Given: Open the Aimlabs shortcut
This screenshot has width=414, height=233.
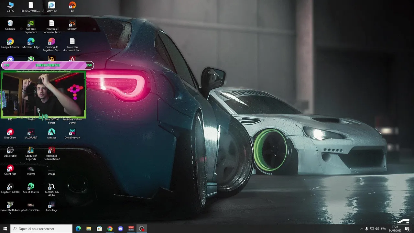Looking at the screenshot, I should click(x=52, y=134).
